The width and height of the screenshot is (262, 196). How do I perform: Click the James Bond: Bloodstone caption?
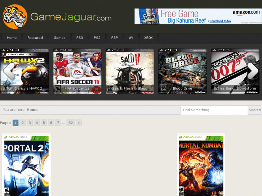point(235,88)
